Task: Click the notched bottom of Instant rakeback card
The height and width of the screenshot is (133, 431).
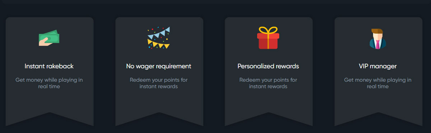Action: (50, 119)
